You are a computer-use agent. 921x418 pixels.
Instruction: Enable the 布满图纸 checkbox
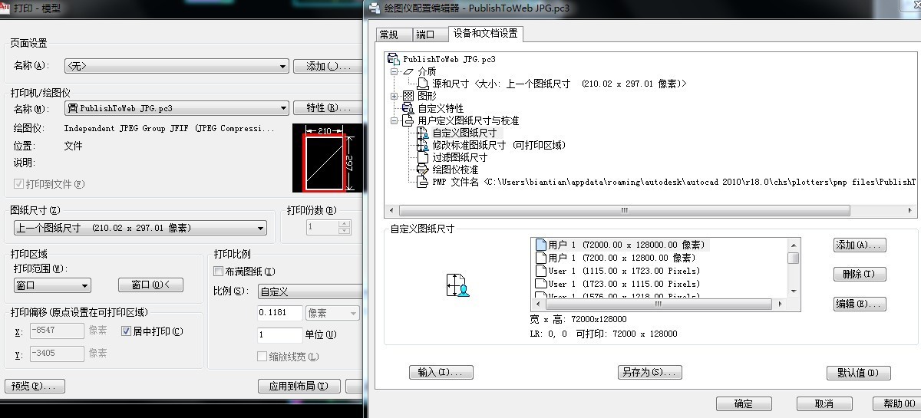pos(219,272)
